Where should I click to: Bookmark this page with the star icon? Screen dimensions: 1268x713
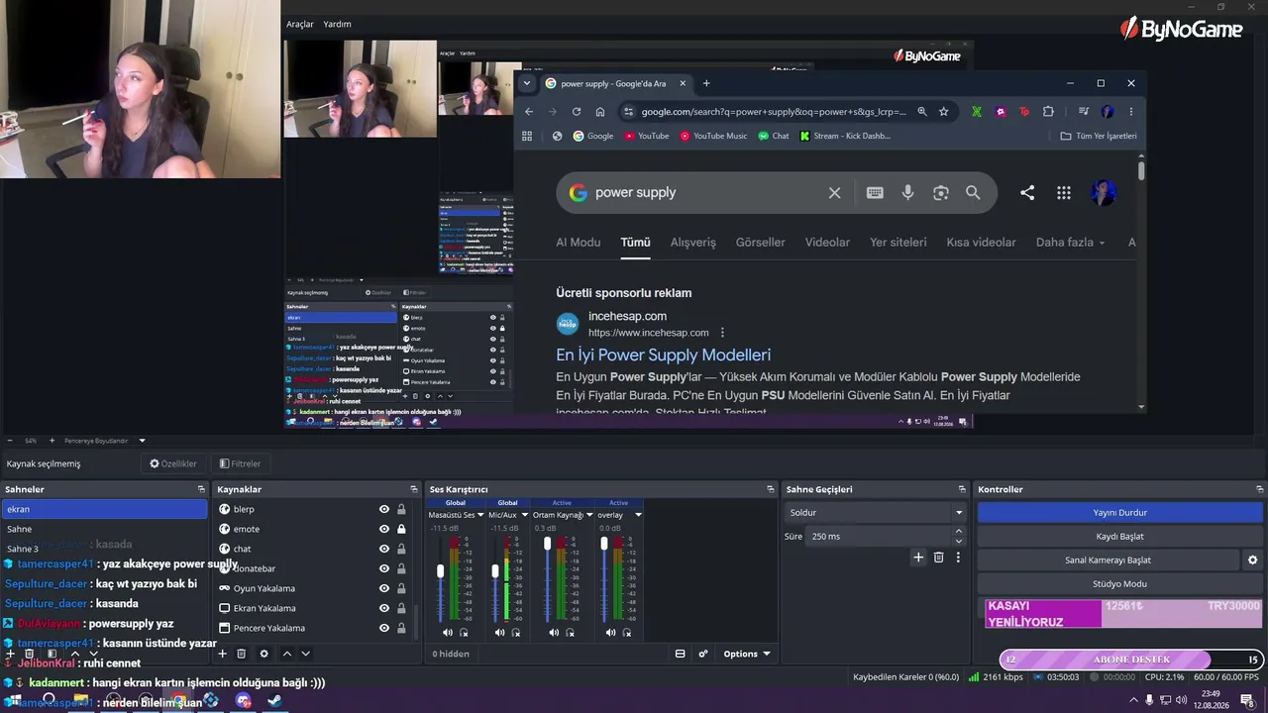pyautogui.click(x=944, y=112)
